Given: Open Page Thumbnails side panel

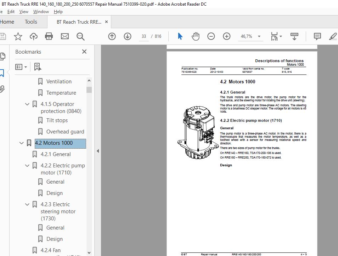Looking at the screenshot, I should click(x=3, y=56).
